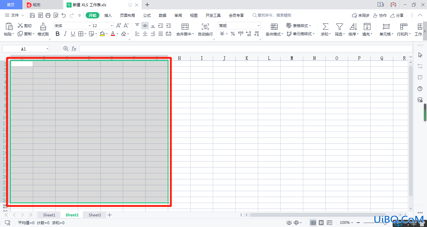Increase decimal places icon
Screen dimensions: 427x227
point(249,34)
